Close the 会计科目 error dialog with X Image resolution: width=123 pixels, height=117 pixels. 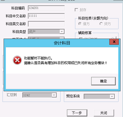[114, 42]
